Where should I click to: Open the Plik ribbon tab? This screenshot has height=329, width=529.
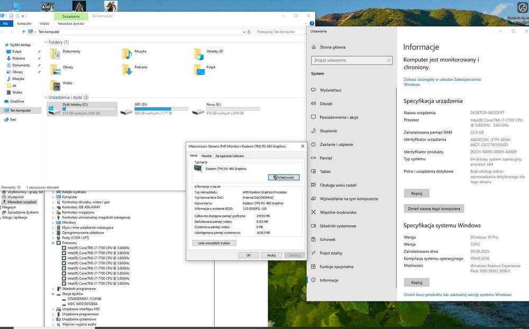6,24
